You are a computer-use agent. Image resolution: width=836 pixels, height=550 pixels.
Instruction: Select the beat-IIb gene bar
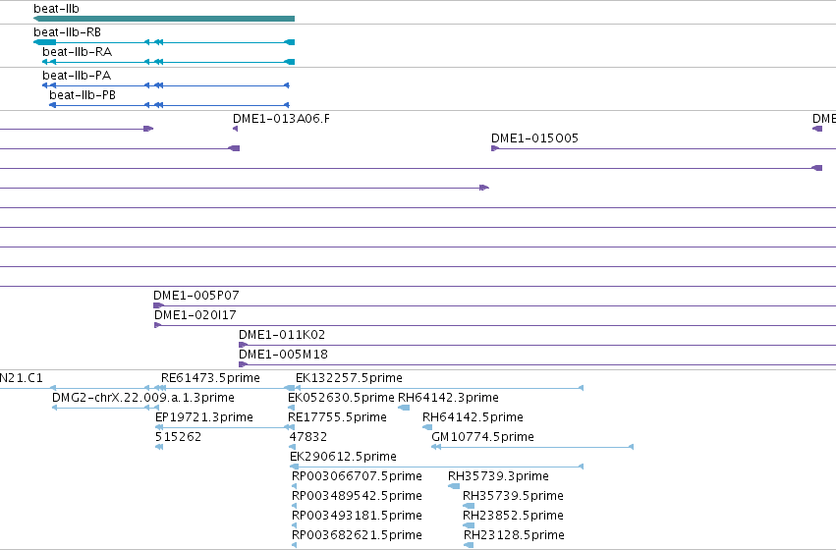pyautogui.click(x=164, y=19)
